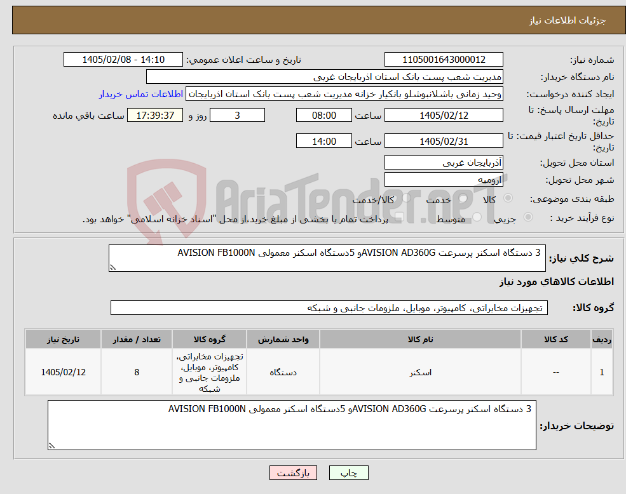Click the شرح کلی نیاز description textarea
This screenshot has height=494, width=626.
coord(327,258)
